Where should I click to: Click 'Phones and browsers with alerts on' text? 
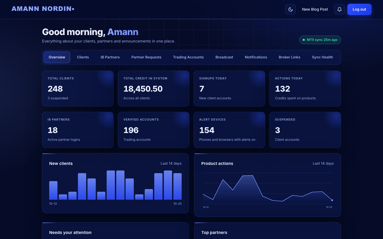tap(227, 140)
